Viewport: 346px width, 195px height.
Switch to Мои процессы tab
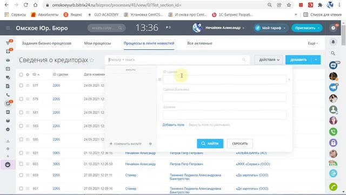pyautogui.click(x=97, y=43)
